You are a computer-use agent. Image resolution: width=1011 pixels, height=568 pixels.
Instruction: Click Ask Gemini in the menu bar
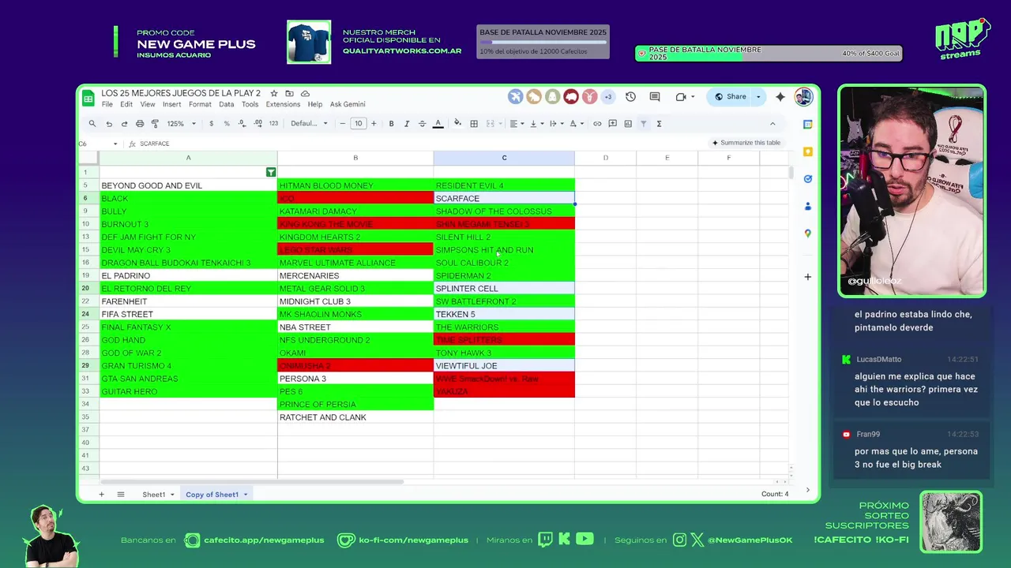tap(348, 104)
